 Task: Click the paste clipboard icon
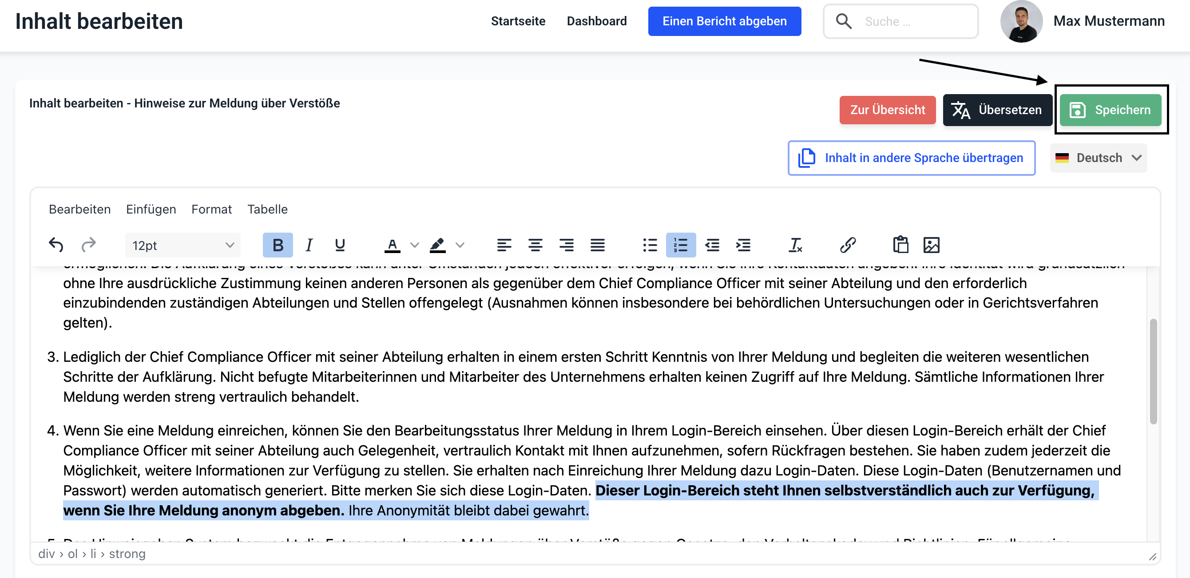coord(900,245)
